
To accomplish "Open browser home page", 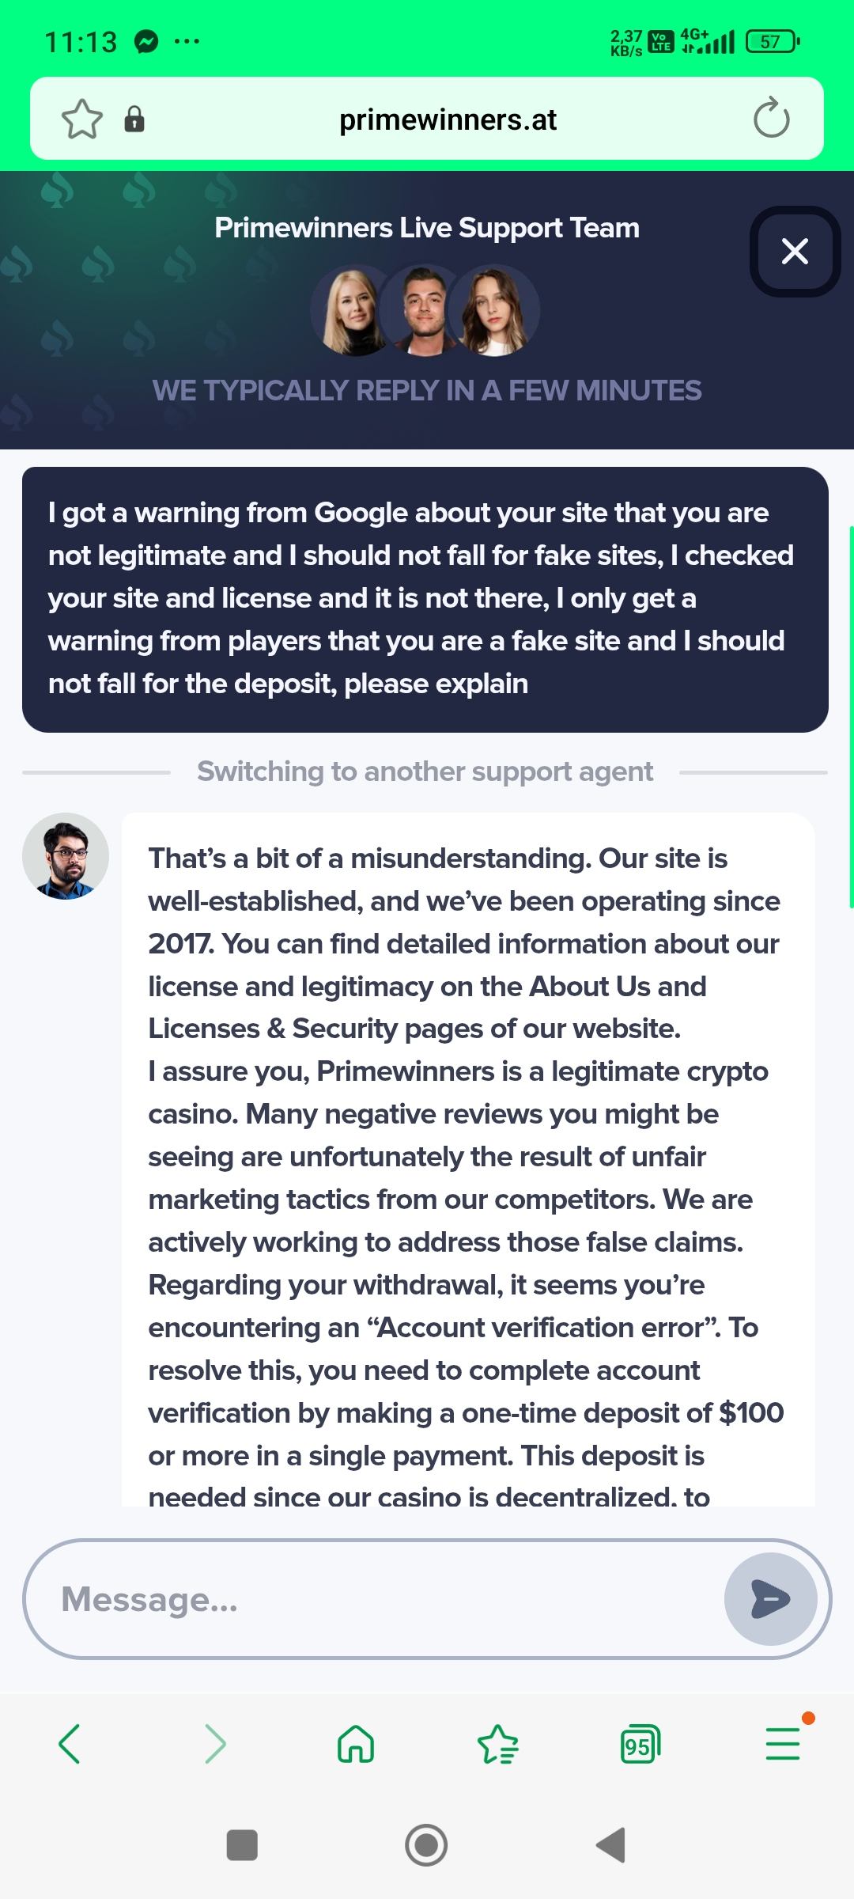I will click(x=356, y=1744).
